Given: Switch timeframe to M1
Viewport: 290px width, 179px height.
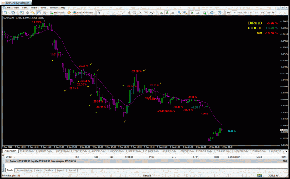Looking at the screenshot, I should [x=229, y=13].
